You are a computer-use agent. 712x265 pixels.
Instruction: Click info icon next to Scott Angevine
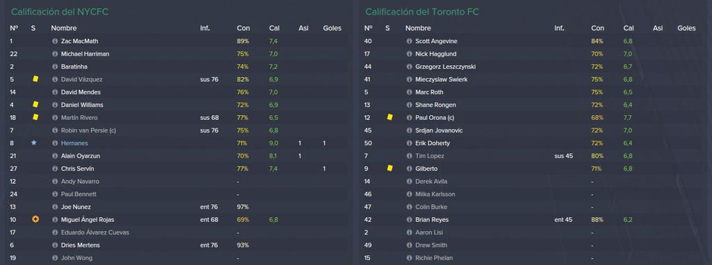pos(410,41)
